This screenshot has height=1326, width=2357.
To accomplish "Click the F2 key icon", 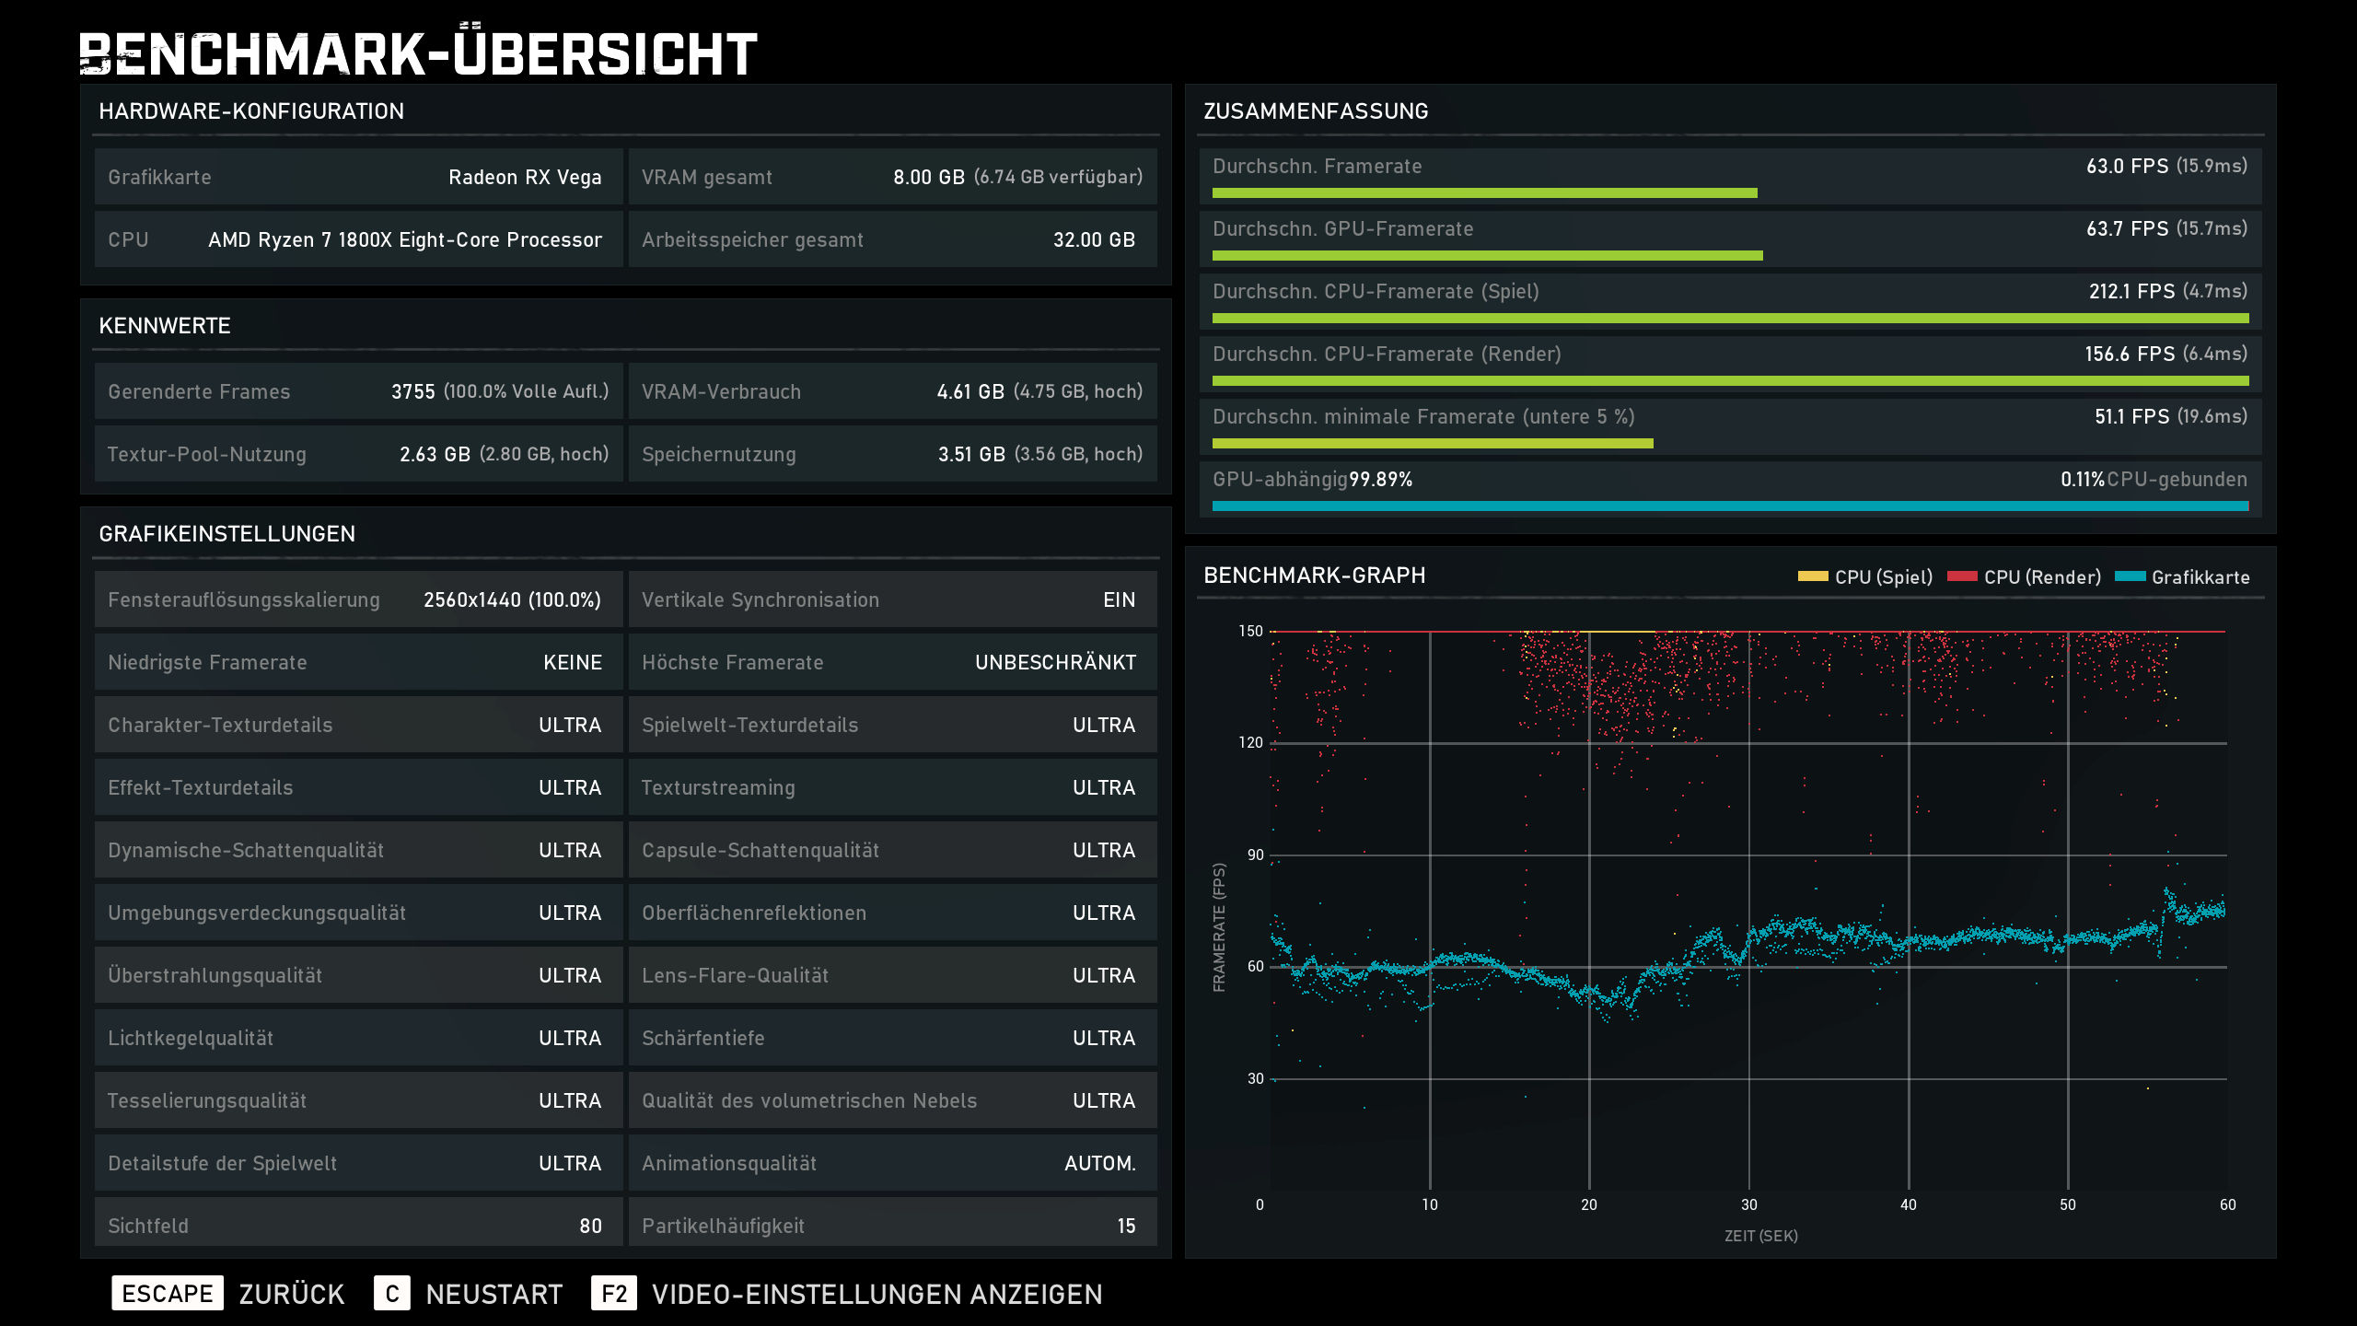I will [x=614, y=1294].
